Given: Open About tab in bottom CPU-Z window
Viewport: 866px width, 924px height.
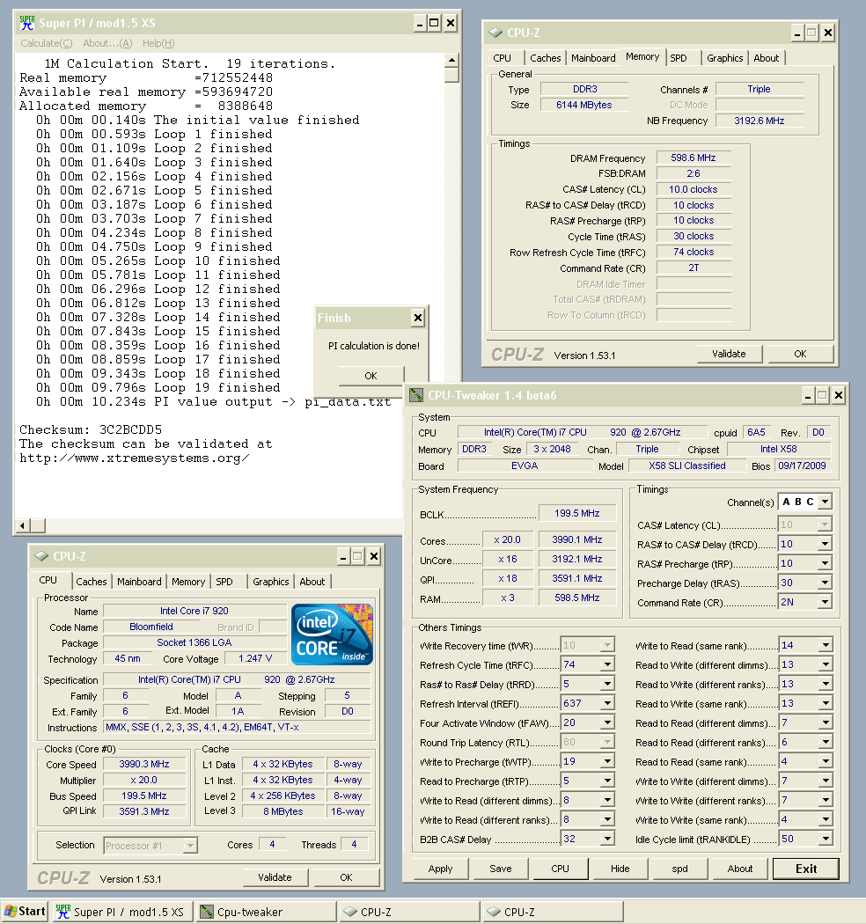Looking at the screenshot, I should (312, 582).
